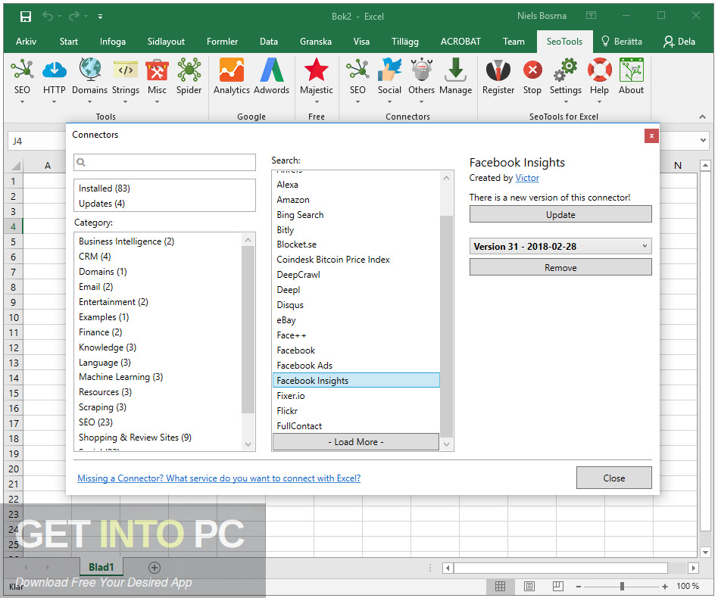Image resolution: width=718 pixels, height=598 pixels.
Task: Save the workbook with floppy icon
Action: 26,17
